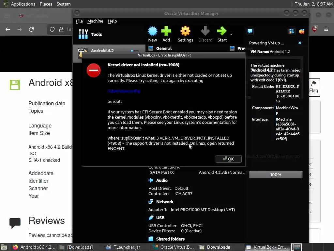The width and height of the screenshot is (334, 251).
Task: Click the VM Name: Android 4.2 text
Action: pos(270,51)
